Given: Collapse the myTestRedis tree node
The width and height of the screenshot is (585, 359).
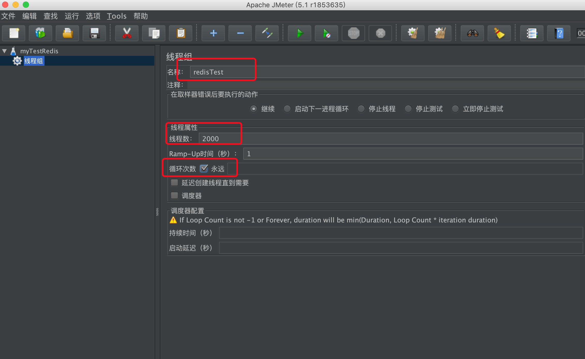Looking at the screenshot, I should (x=5, y=51).
